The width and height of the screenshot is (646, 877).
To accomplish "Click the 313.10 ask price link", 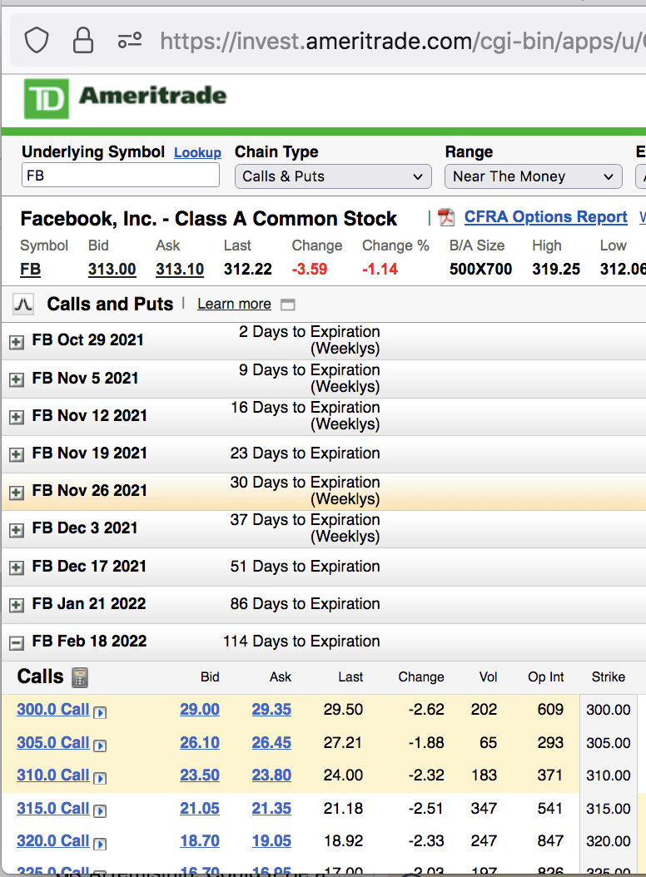I will tap(180, 270).
